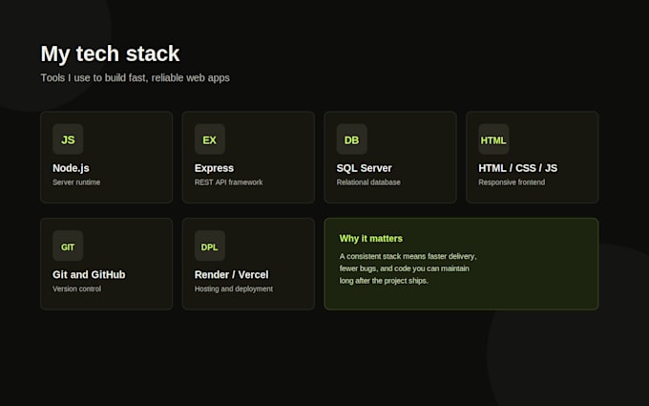Image resolution: width=649 pixels, height=406 pixels.
Task: Click the DPL badge icon
Action: pos(210,246)
